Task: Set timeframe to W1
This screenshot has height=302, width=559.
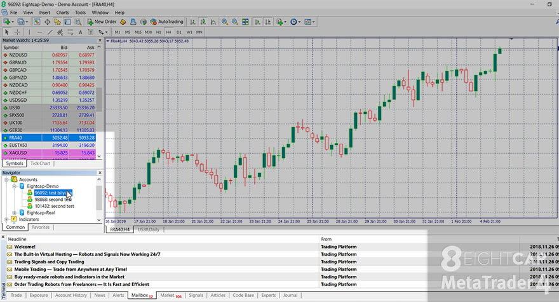Action: 189,32
